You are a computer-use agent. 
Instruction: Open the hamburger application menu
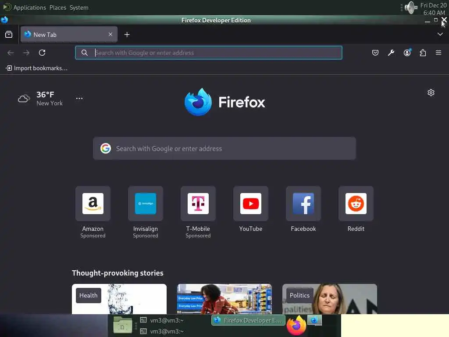coord(438,53)
